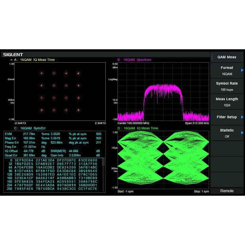
Task: Click the symbol table scrollbar
Action: [103, 163]
